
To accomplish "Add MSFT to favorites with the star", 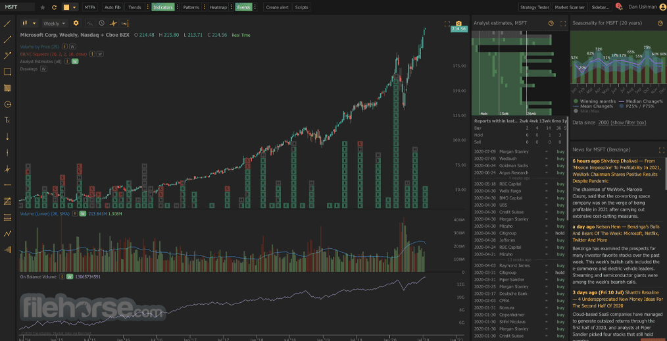I will 43,7.
